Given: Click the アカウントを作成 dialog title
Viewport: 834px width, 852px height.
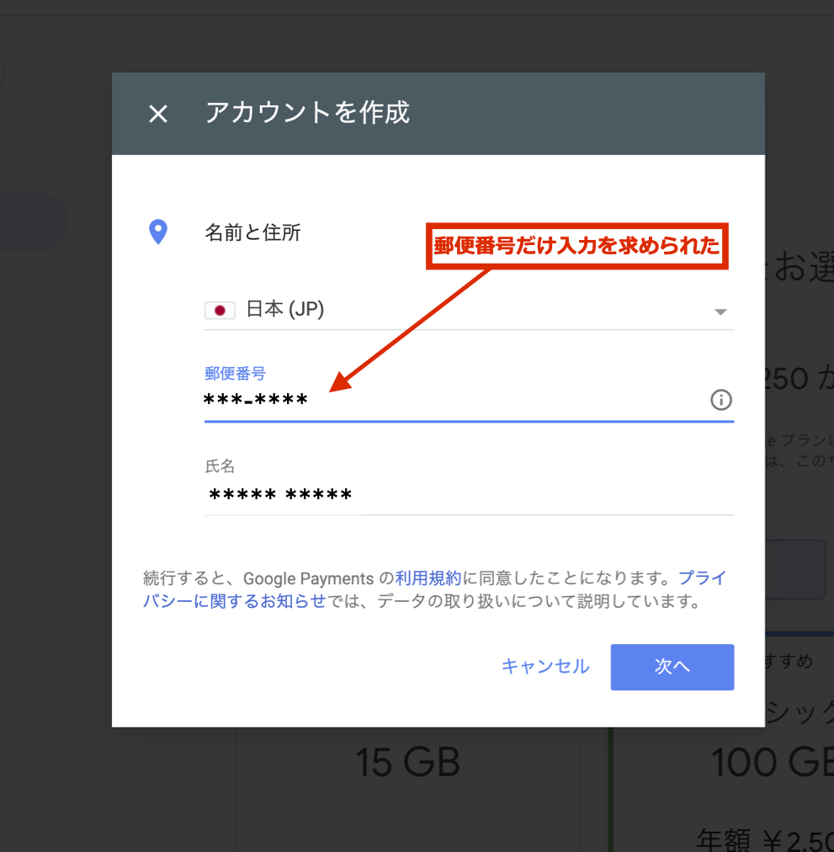Looking at the screenshot, I should point(307,113).
